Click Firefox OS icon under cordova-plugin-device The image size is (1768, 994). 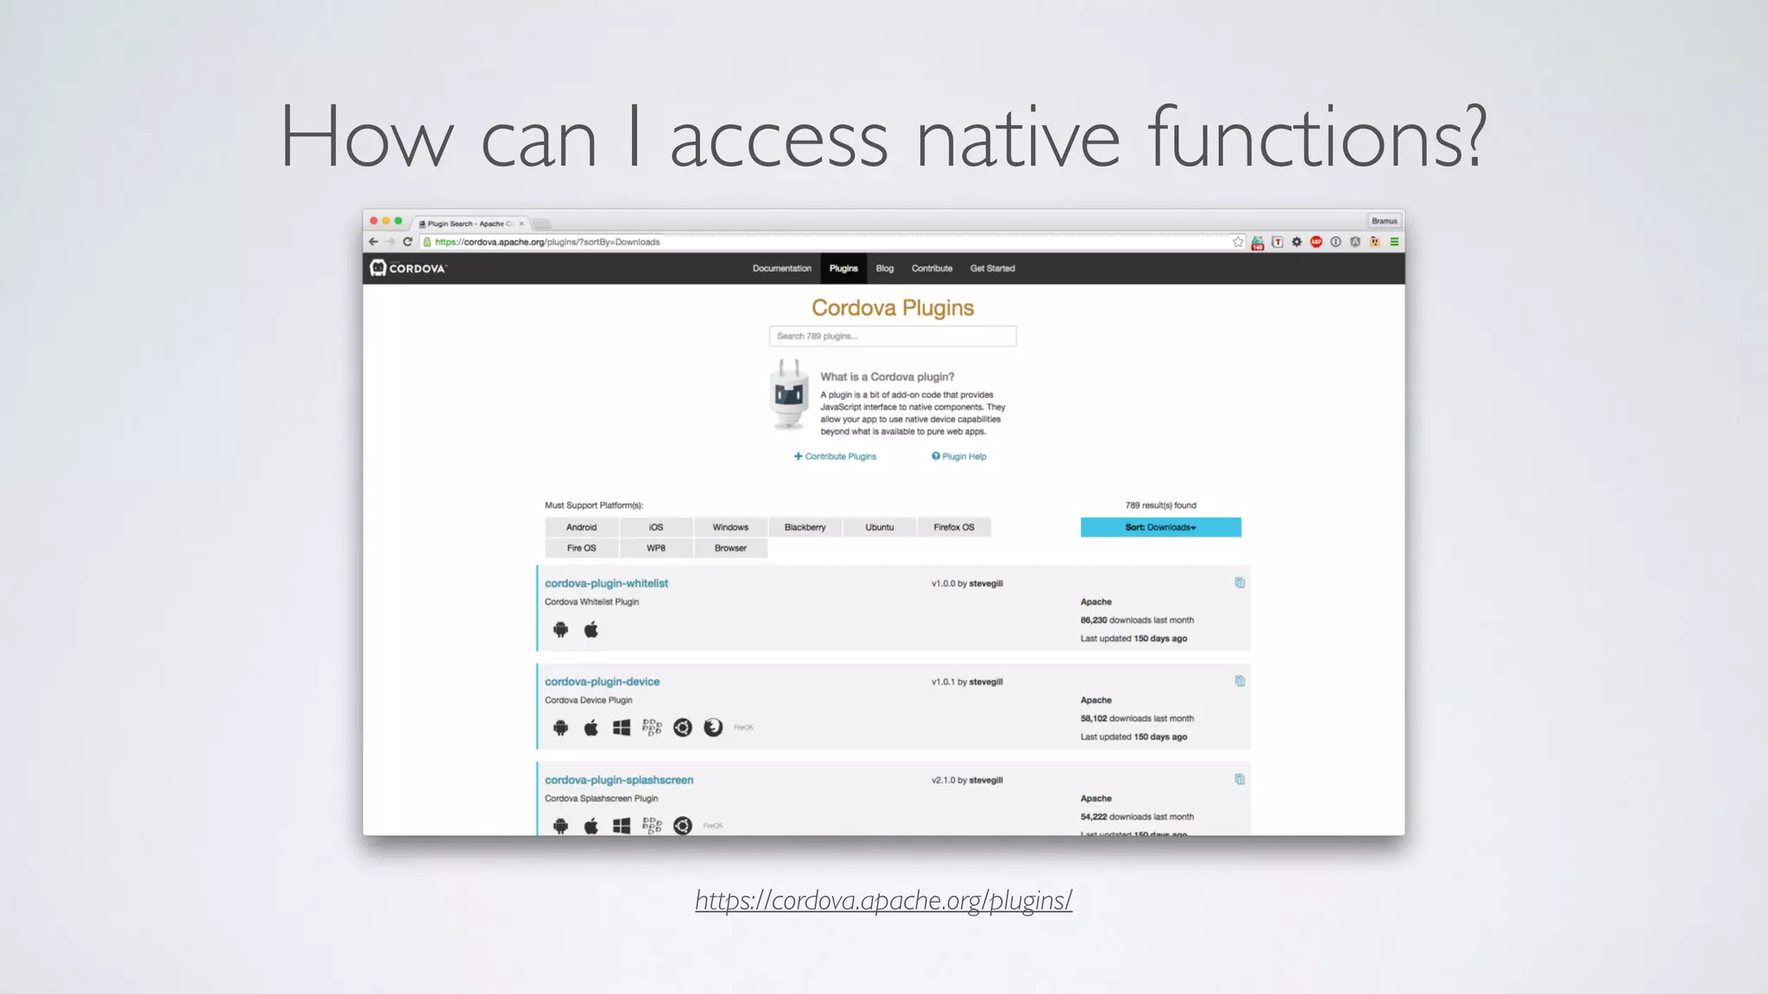coord(713,728)
